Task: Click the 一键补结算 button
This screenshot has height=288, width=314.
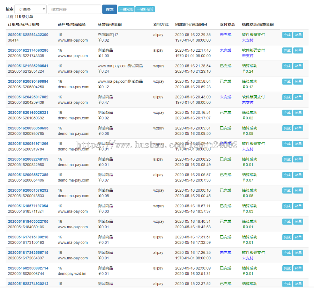Action: pyautogui.click(x=145, y=9)
